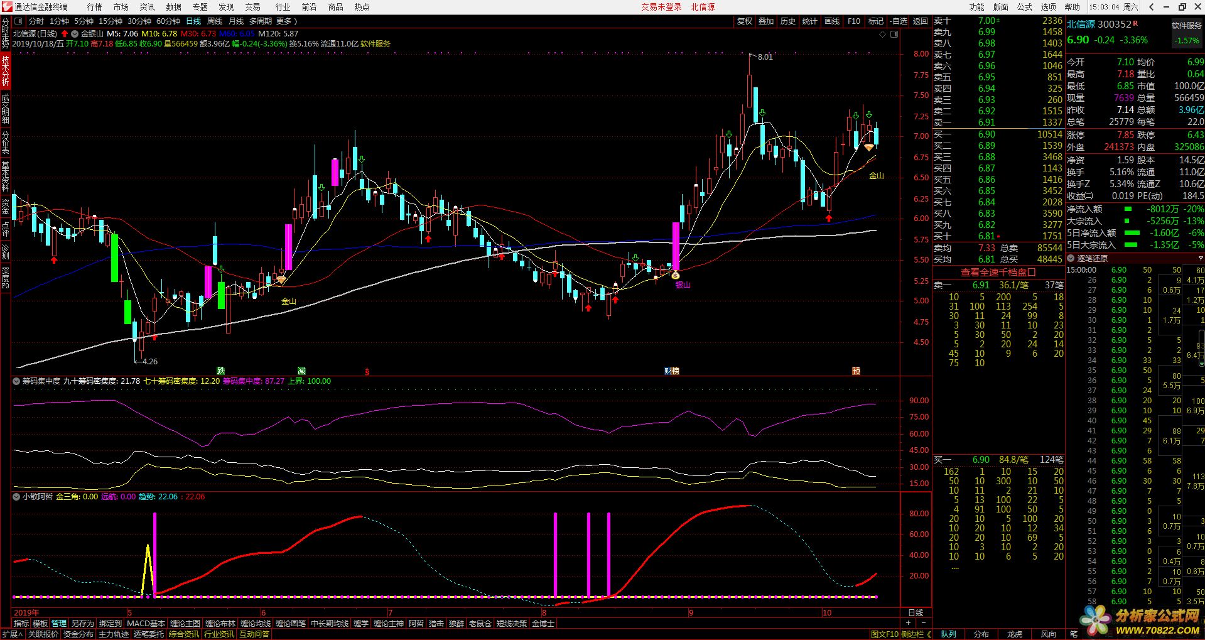
Task: Select the 短线决策 template tab
Action: point(512,624)
